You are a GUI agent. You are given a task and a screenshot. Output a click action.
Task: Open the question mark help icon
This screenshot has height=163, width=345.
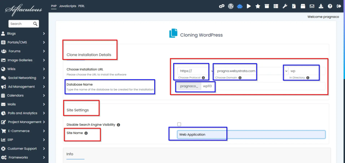[x=330, y=6]
